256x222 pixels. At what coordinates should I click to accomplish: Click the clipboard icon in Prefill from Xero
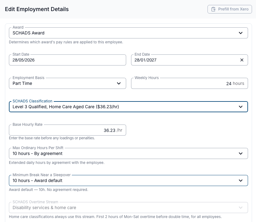pos(213,9)
